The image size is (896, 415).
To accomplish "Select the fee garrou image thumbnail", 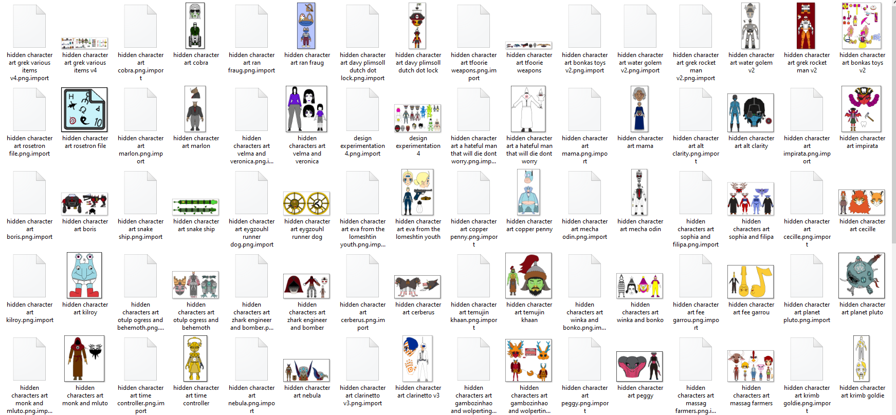I will pyautogui.click(x=751, y=281).
